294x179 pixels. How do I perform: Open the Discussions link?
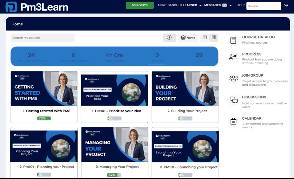[254, 97]
